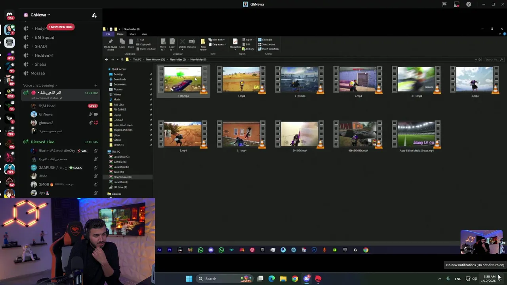Image resolution: width=507 pixels, height=285 pixels.
Task: Click This PC in the address bar
Action: point(137,59)
